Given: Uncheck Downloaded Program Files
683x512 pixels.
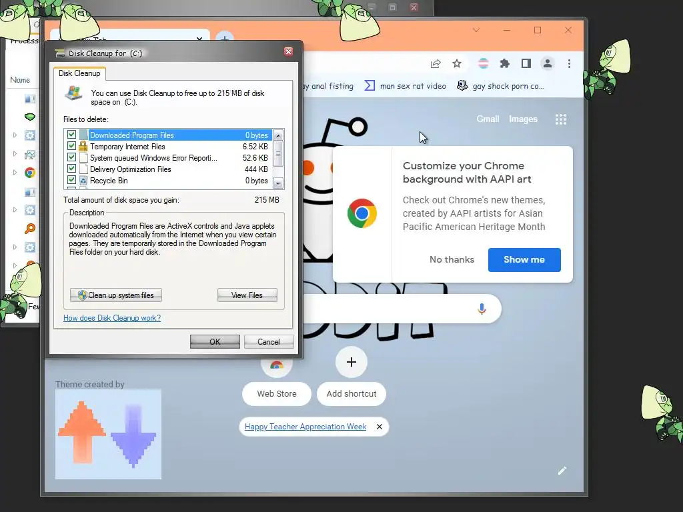Looking at the screenshot, I should (72, 135).
